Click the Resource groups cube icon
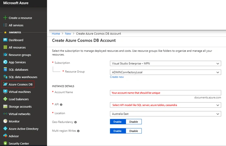Image resolution: width=226 pixels, height=146 pixels. [x=5, y=55]
